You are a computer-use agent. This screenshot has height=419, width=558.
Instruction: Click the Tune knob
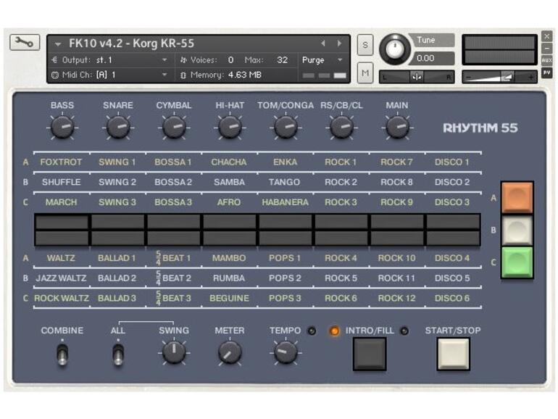395,49
